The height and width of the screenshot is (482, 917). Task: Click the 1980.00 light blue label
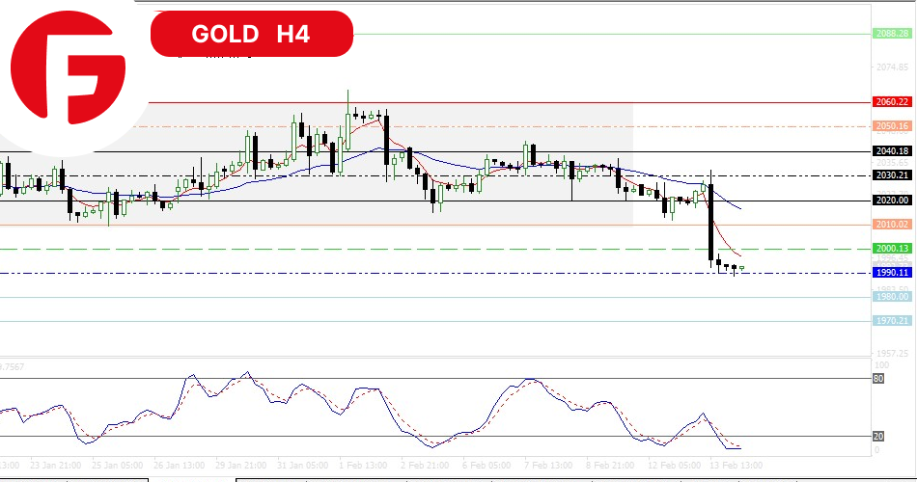(x=892, y=297)
